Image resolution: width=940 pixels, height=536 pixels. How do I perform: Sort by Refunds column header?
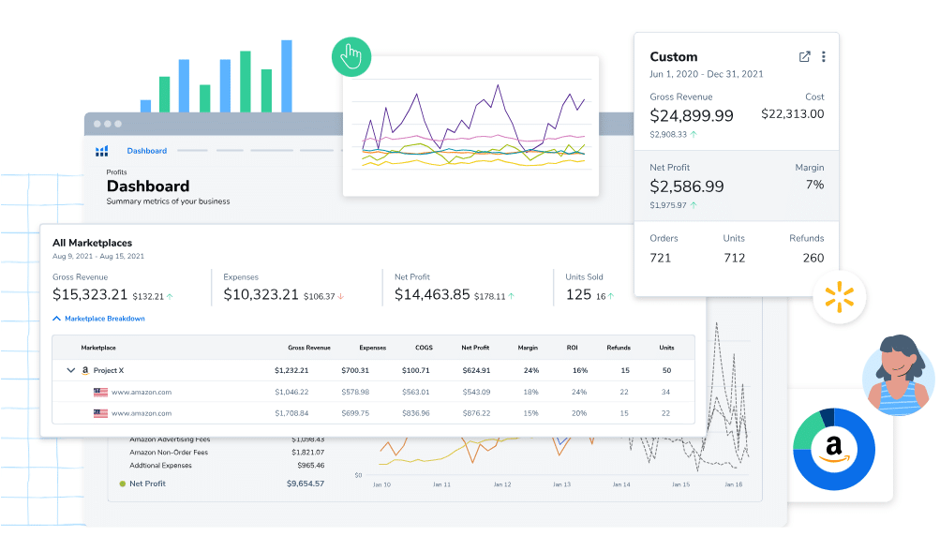coord(618,348)
